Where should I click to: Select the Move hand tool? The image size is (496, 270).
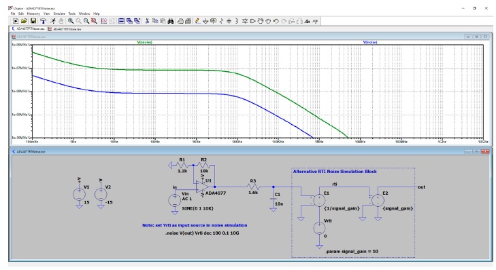[x=261, y=21]
